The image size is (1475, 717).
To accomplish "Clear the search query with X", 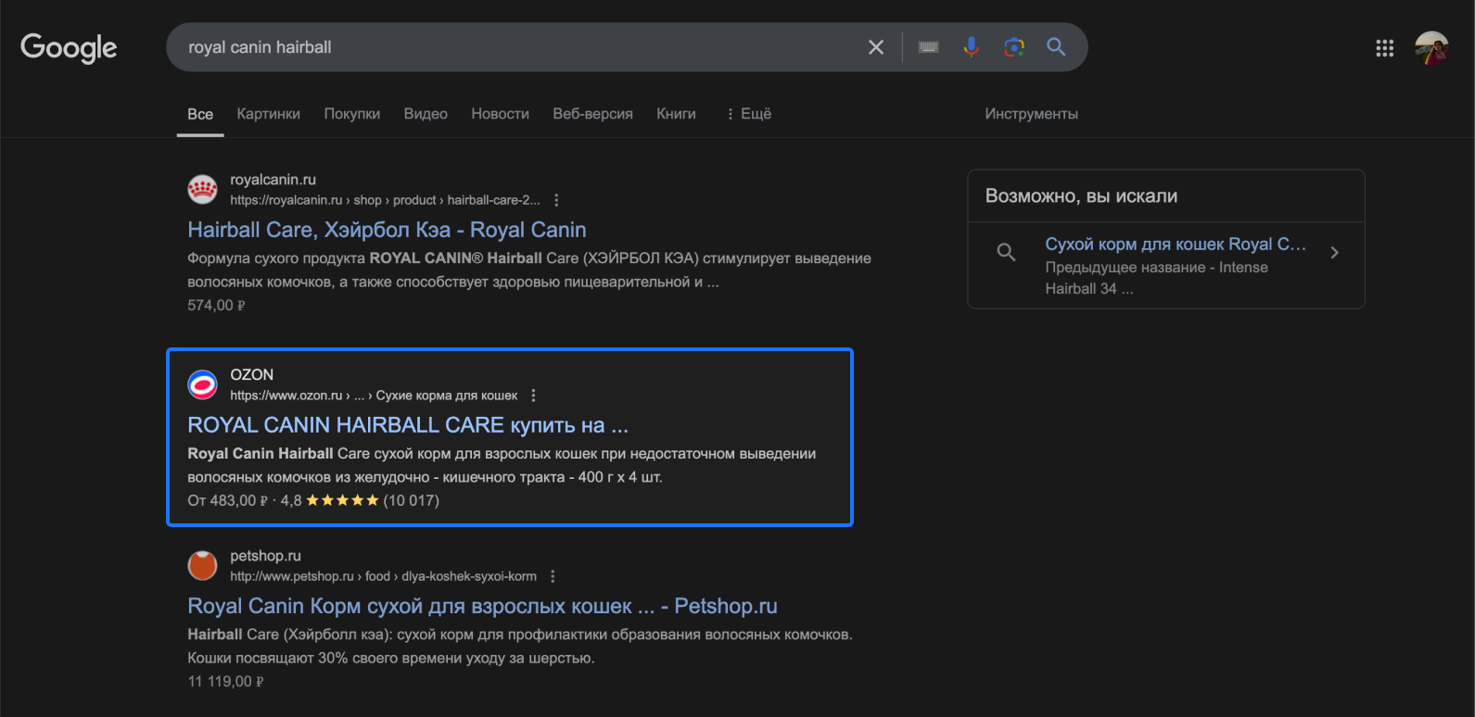I will [x=876, y=47].
